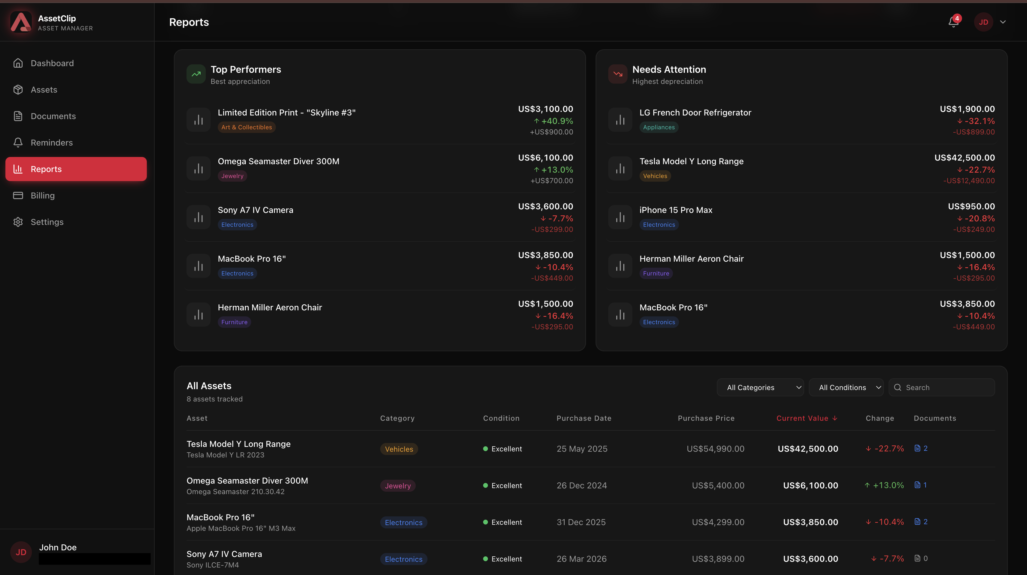Expand the user menu chevron in header
1027x575 pixels.
pyautogui.click(x=1003, y=22)
